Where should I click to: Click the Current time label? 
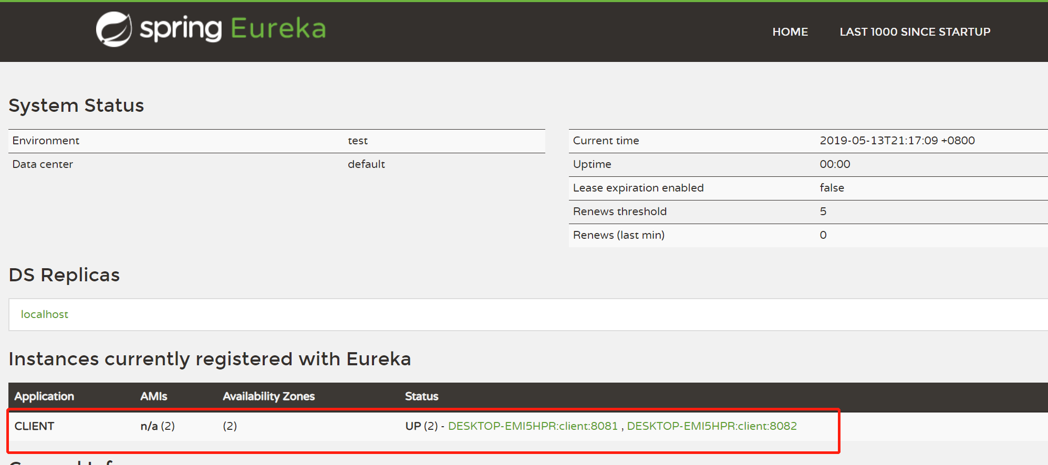[606, 141]
